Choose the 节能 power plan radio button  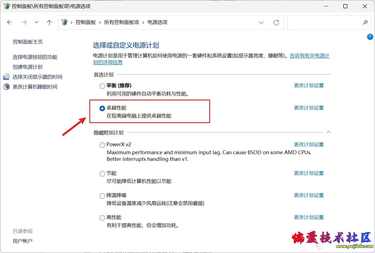point(102,174)
